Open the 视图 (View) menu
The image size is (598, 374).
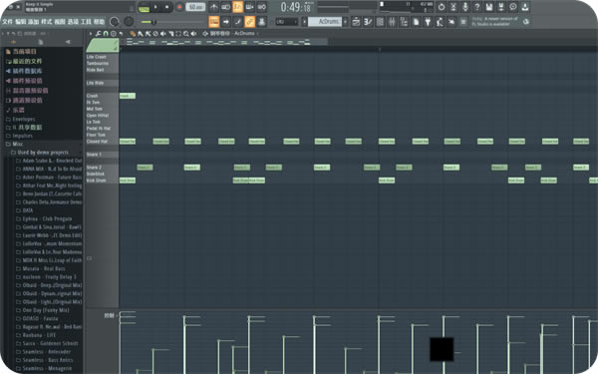(60, 22)
